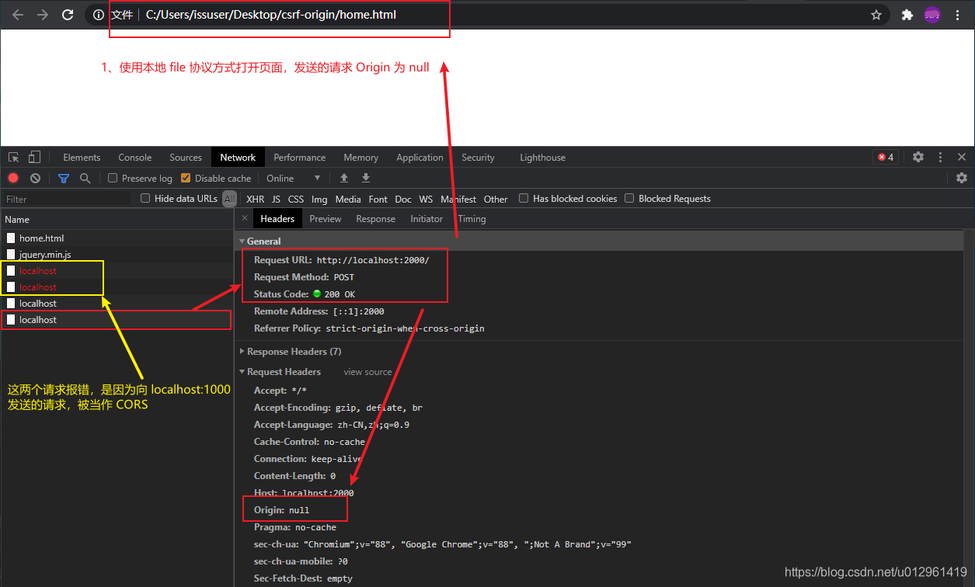This screenshot has width=975, height=587.
Task: Select the Network panel tab
Action: click(x=238, y=157)
